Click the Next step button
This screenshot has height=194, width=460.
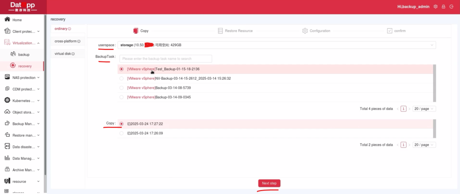269,183
